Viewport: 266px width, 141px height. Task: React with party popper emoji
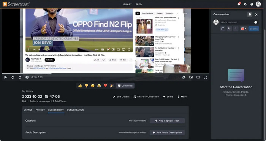pos(111,86)
